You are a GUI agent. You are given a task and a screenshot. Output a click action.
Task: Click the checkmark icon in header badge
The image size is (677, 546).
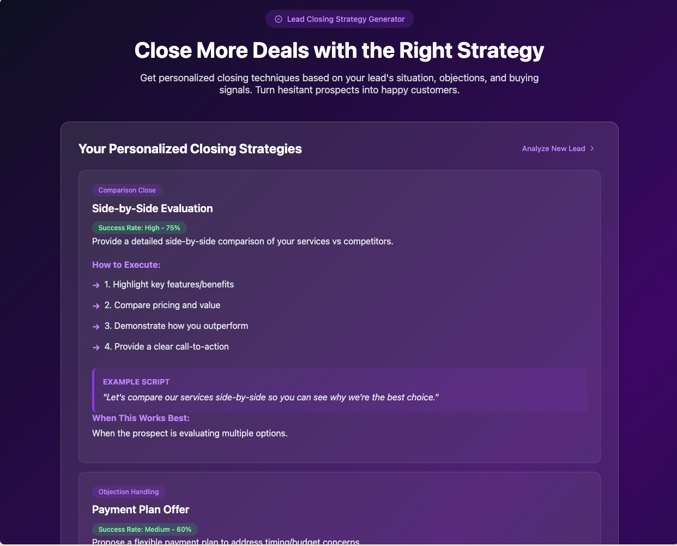point(279,19)
